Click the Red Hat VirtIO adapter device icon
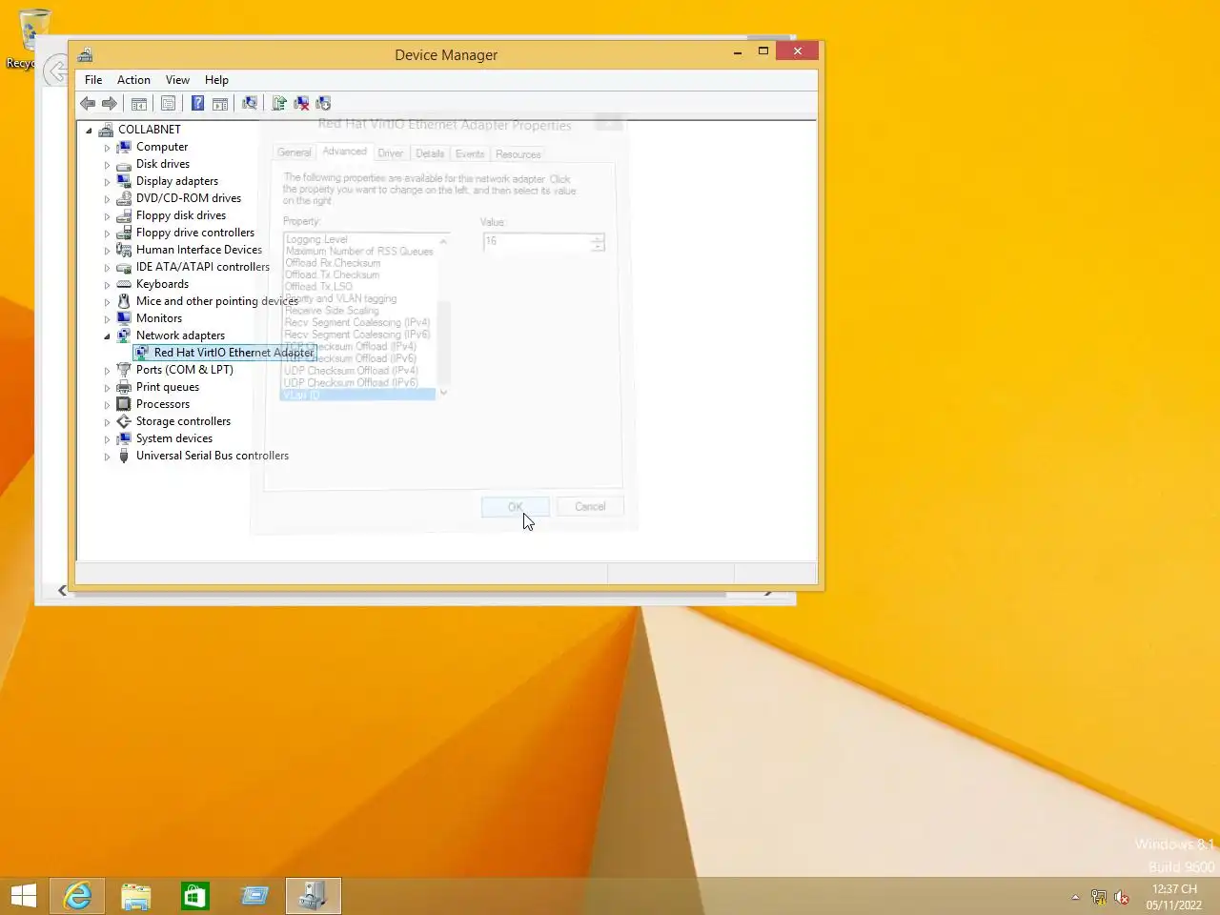The height and width of the screenshot is (915, 1220). click(142, 353)
